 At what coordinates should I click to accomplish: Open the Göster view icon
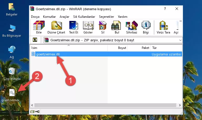[x=88, y=27]
